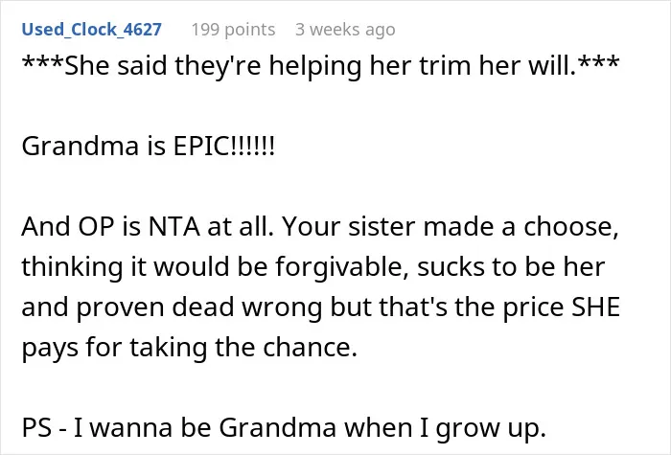Click the capitalized word SHE
Image resolution: width=671 pixels, height=455 pixels.
[596, 307]
